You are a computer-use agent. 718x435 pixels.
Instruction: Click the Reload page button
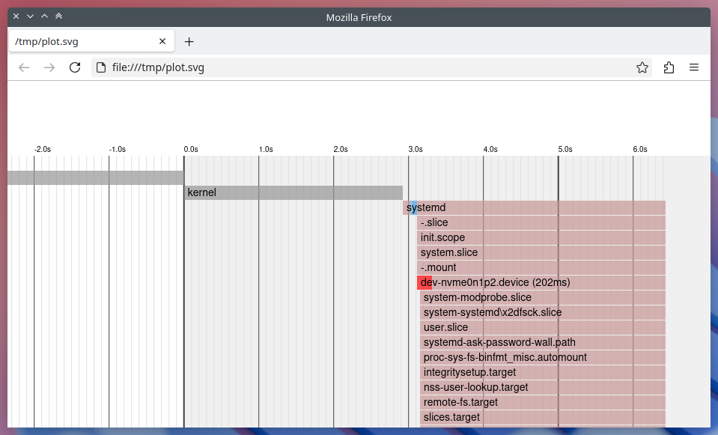(75, 67)
